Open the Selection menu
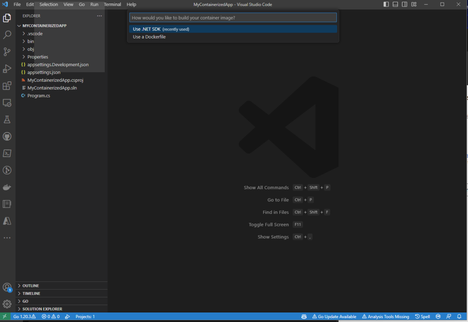468x322 pixels. pyautogui.click(x=49, y=4)
